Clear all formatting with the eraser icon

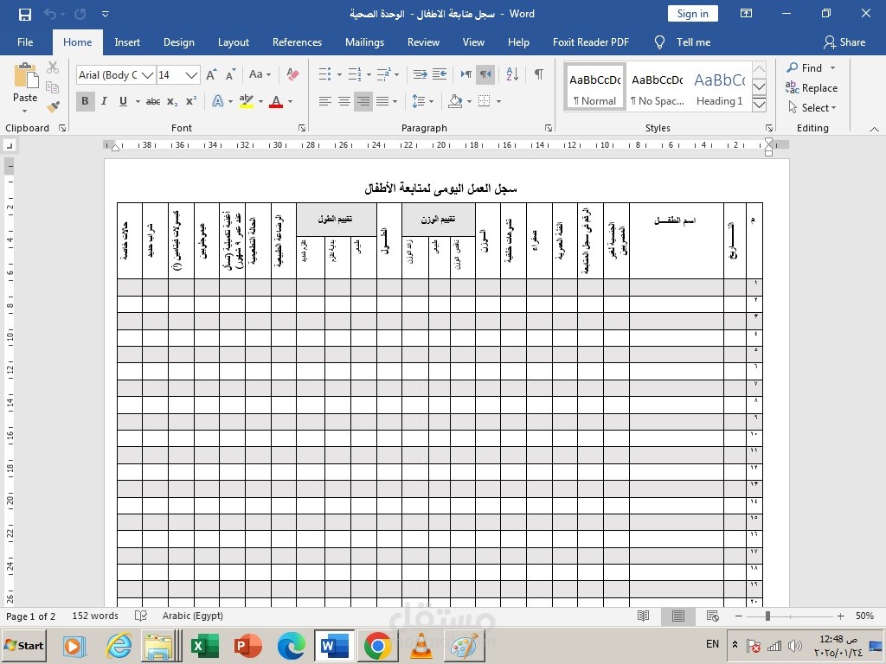[x=292, y=74]
